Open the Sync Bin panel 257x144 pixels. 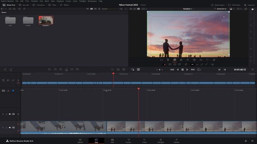click(24, 5)
